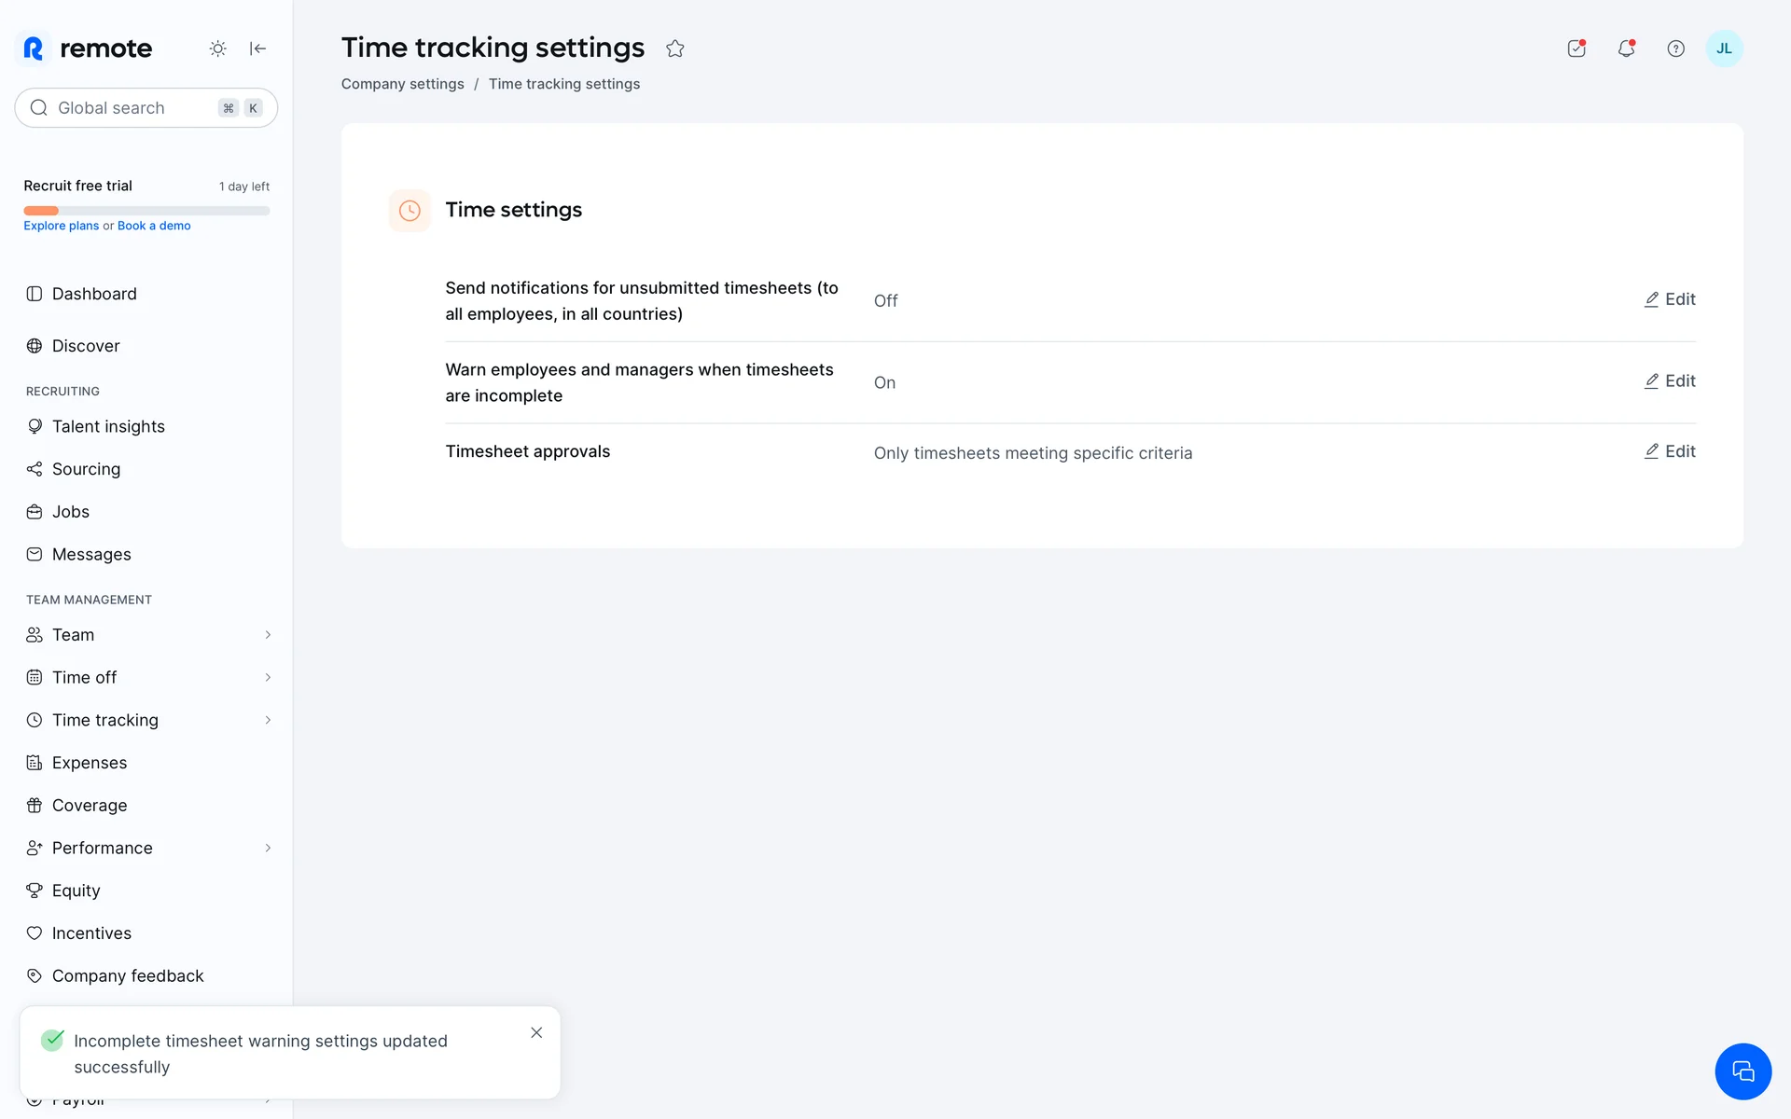This screenshot has height=1119, width=1791.
Task: Expand the Team submenu chevron
Action: click(x=268, y=635)
